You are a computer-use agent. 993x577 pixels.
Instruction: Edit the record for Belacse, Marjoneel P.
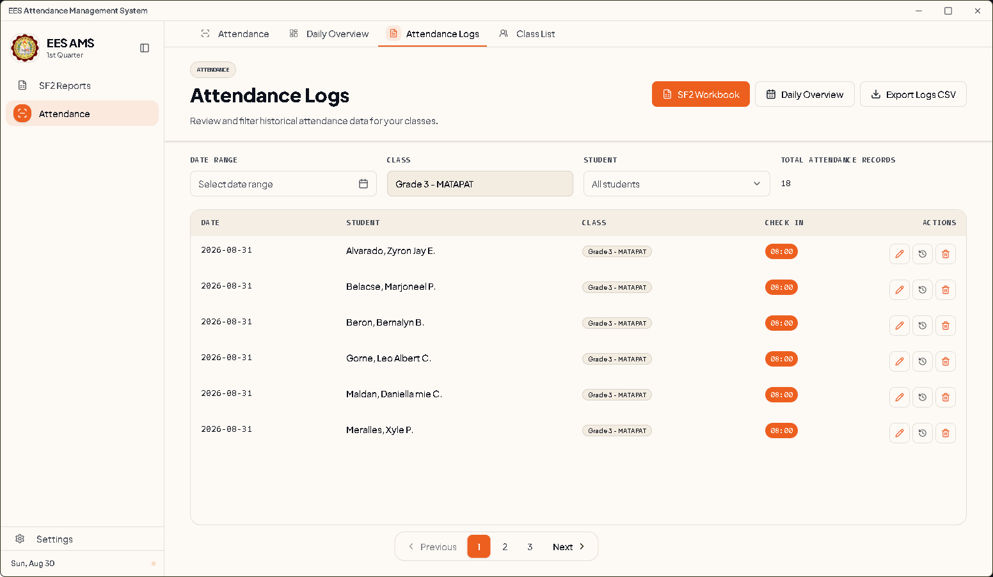[900, 290]
